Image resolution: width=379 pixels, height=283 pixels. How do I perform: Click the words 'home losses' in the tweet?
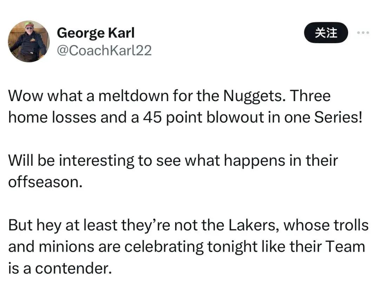coord(52,118)
